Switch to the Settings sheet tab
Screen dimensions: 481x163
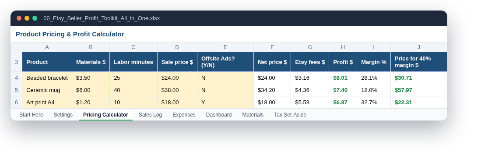[x=63, y=115]
